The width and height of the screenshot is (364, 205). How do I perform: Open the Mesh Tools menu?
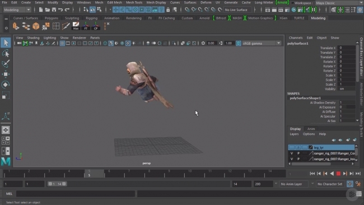click(134, 3)
